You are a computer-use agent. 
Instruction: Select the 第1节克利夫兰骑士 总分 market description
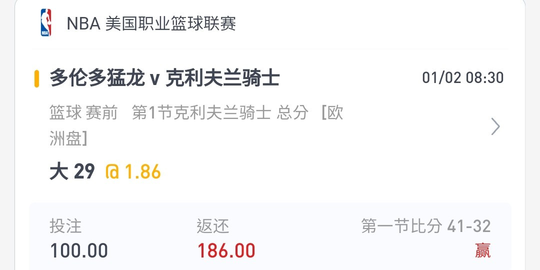click(220, 113)
